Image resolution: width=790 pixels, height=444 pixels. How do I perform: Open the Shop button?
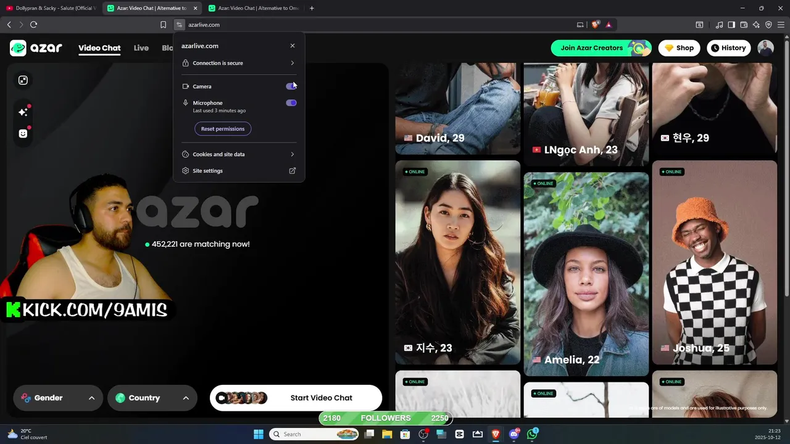click(679, 48)
